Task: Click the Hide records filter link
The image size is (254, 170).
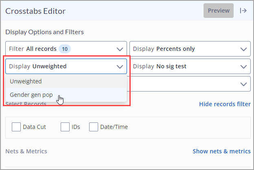Action: click(x=225, y=104)
